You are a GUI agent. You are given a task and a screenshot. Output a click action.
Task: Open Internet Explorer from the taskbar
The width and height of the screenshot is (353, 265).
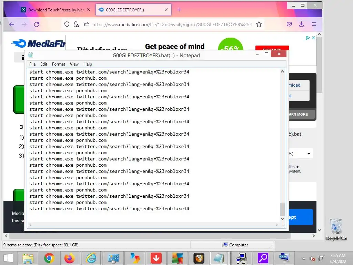(x=91, y=258)
